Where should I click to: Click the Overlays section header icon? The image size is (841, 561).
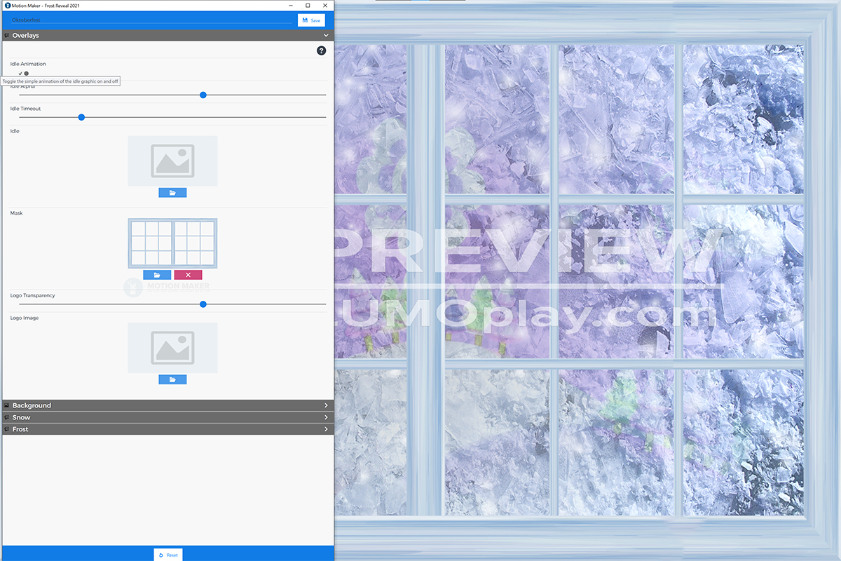(x=6, y=35)
